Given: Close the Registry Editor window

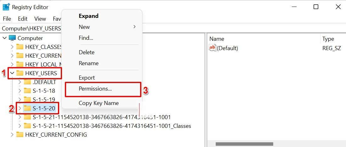Looking at the screenshot, I should coord(338,7).
